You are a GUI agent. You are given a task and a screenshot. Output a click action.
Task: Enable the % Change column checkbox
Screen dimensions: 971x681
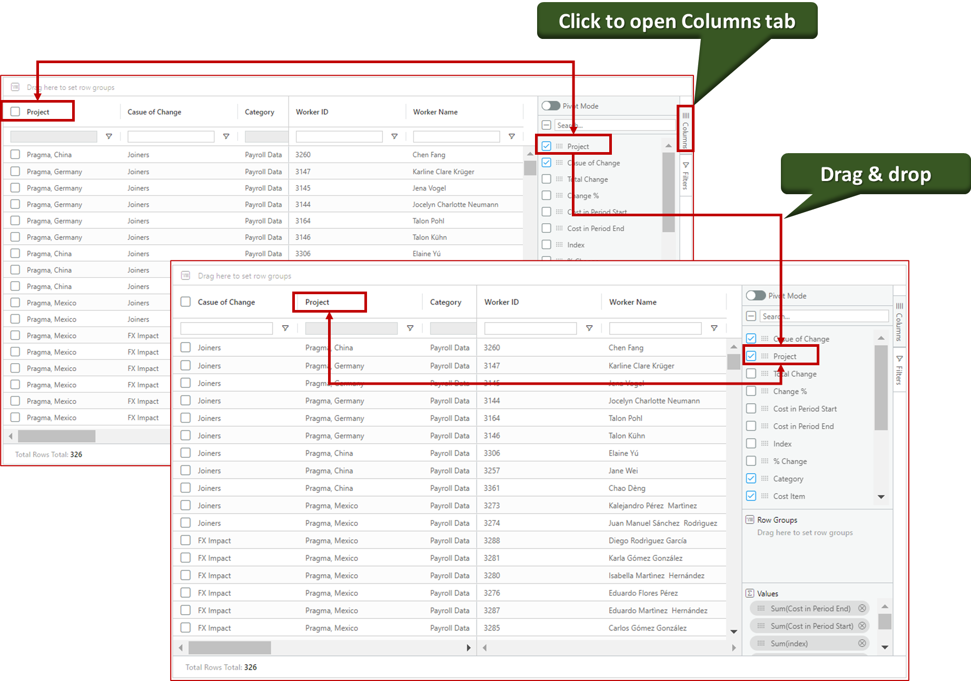click(751, 462)
